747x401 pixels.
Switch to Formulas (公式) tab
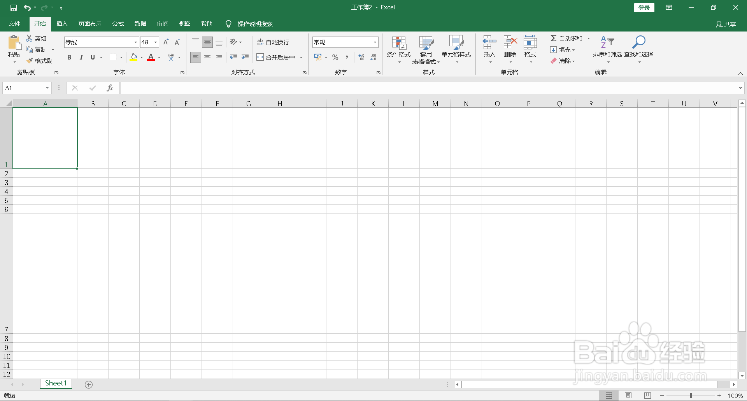[x=118, y=24]
